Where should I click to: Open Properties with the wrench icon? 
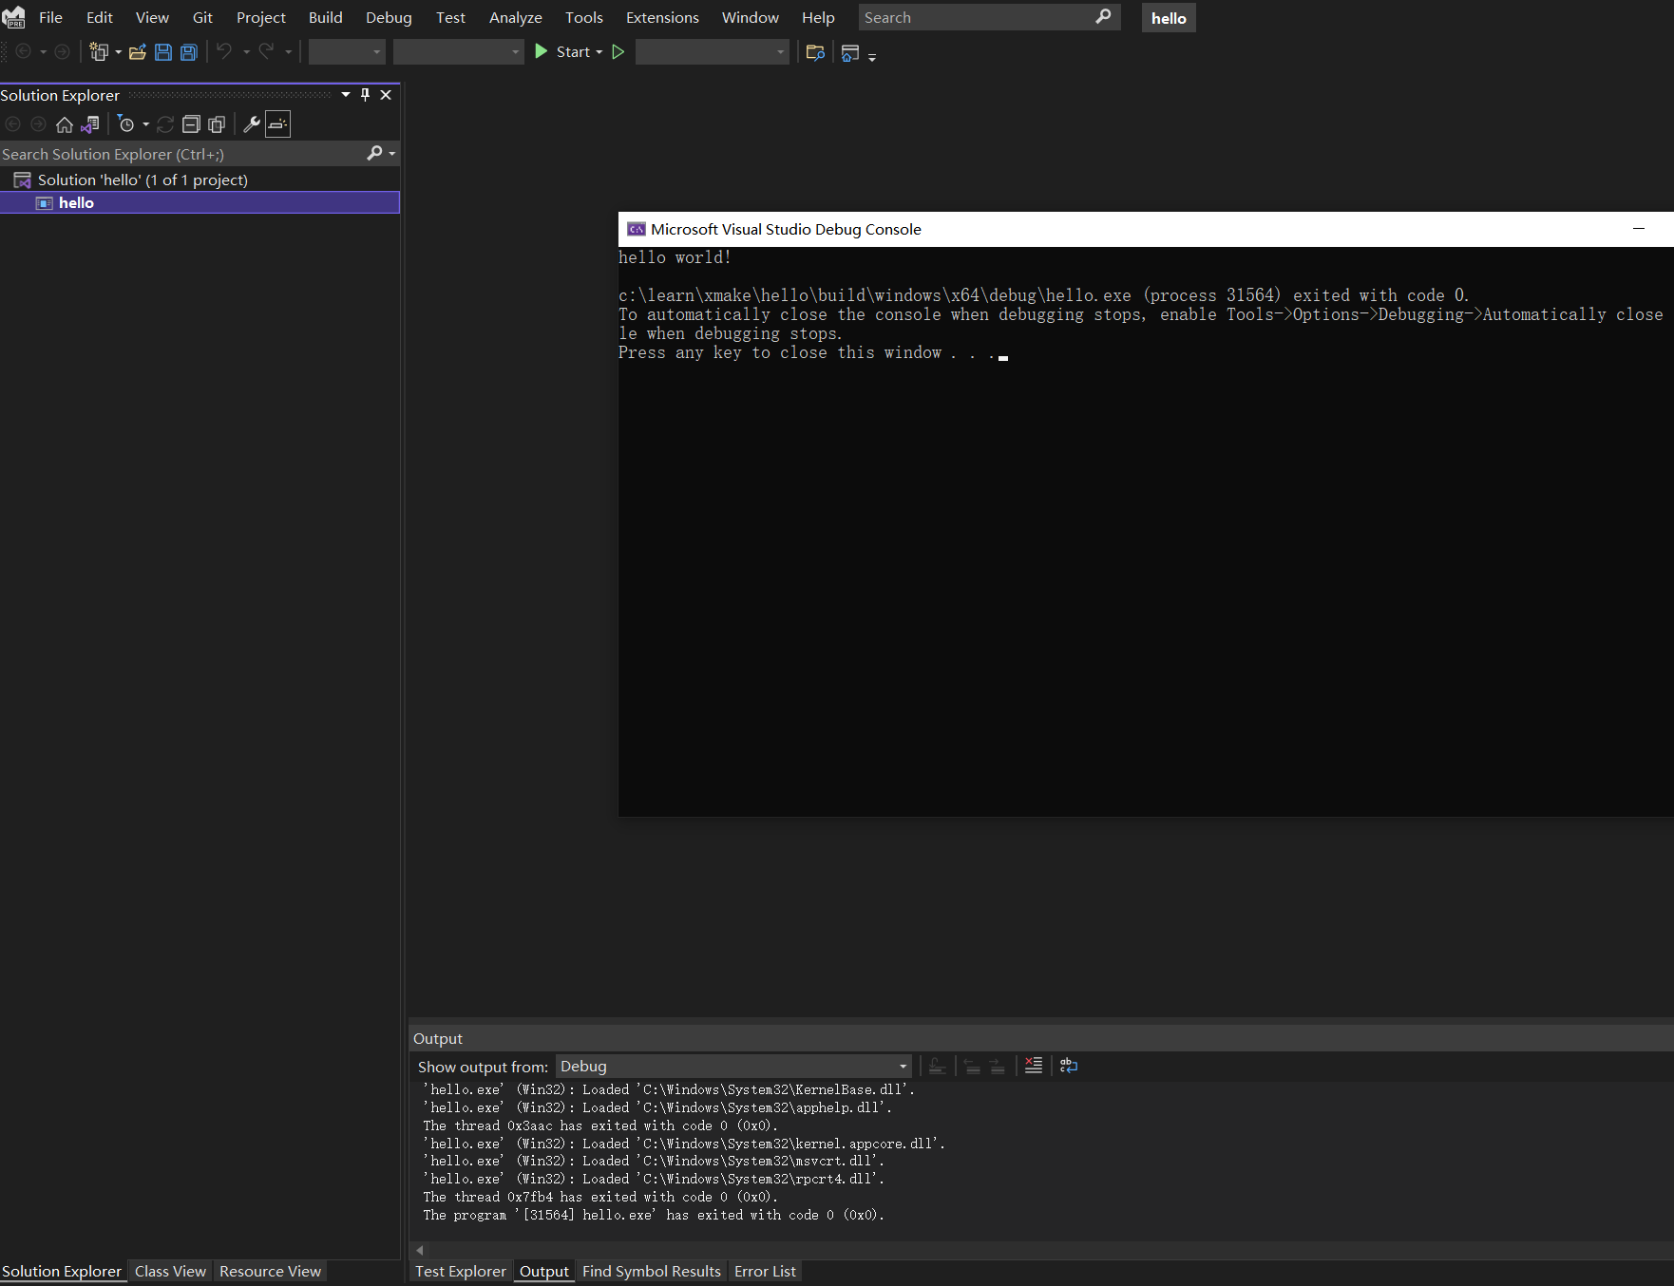252,124
